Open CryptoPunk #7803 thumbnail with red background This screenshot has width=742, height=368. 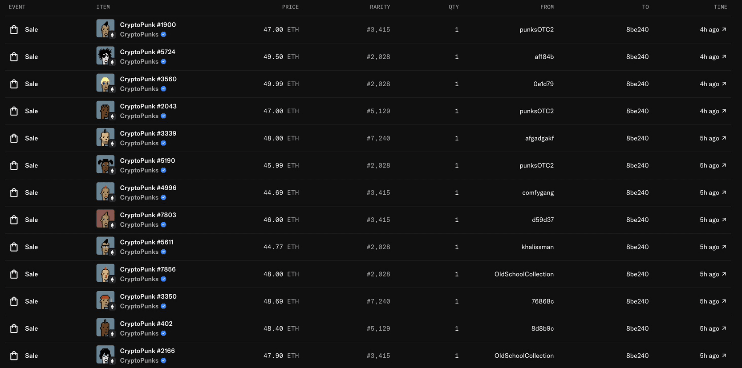(x=105, y=219)
